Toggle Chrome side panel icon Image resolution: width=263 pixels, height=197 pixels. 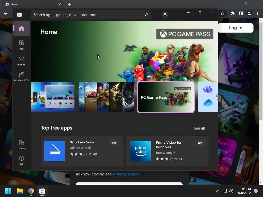pos(241,13)
